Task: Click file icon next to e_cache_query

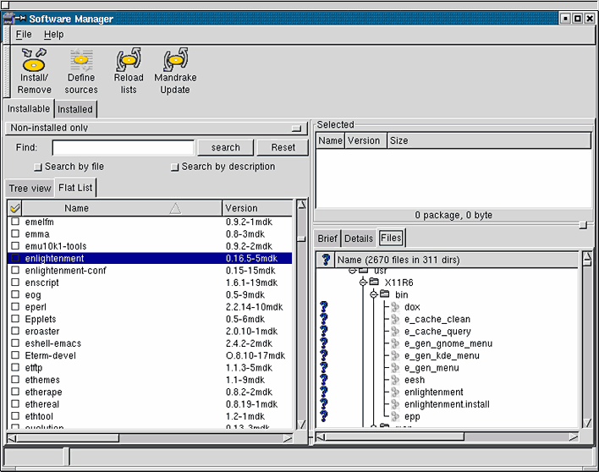Action: pos(395,331)
